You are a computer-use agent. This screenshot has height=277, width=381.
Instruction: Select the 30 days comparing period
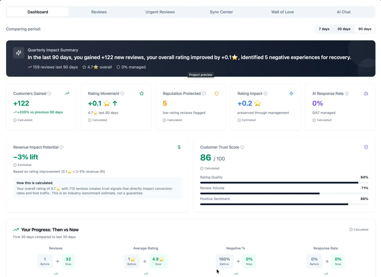pyautogui.click(x=344, y=29)
